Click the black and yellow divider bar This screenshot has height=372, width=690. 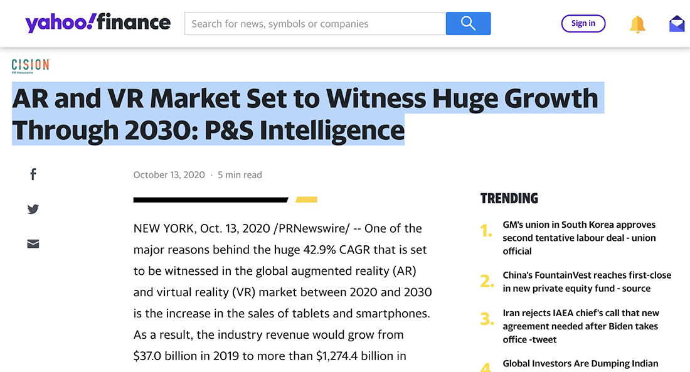point(225,200)
